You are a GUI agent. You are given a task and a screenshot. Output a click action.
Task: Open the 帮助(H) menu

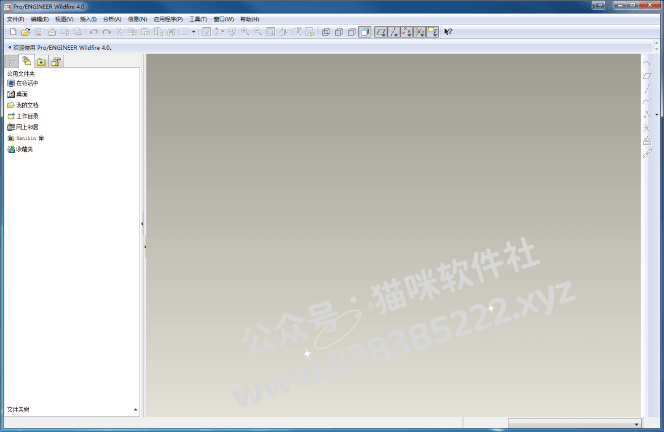250,19
